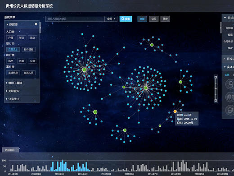The width and height of the screenshot is (234, 176).
Task: Toggle 案情信息 case data source tag
Action: point(13,73)
